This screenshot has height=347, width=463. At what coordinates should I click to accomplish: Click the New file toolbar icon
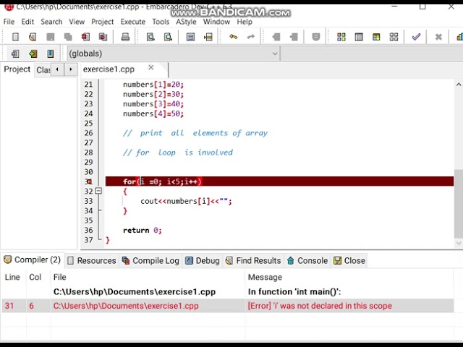(15, 37)
